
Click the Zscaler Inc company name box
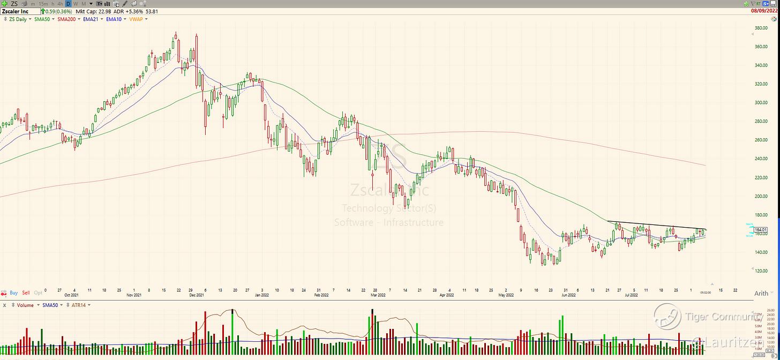(x=20, y=11)
